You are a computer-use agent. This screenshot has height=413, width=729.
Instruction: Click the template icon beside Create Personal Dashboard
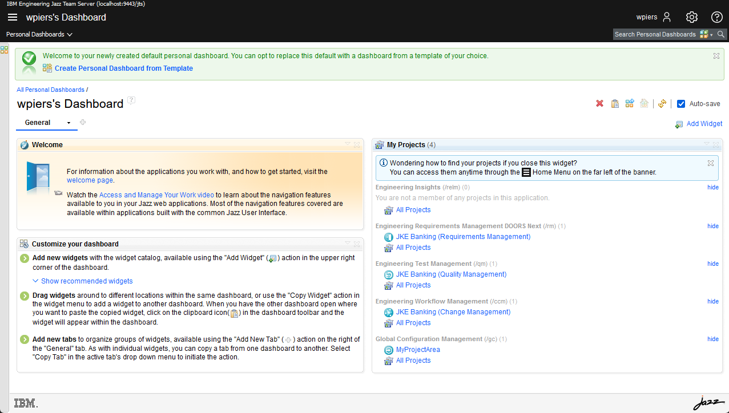47,68
